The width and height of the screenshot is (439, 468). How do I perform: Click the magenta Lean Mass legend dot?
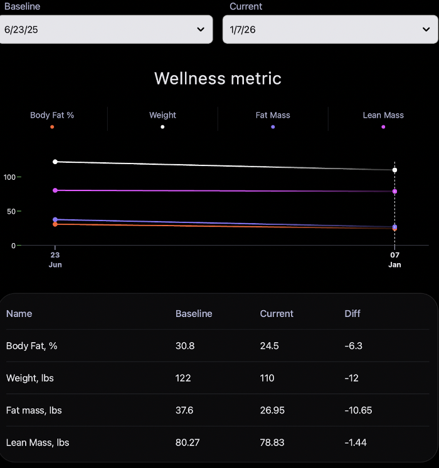(383, 127)
